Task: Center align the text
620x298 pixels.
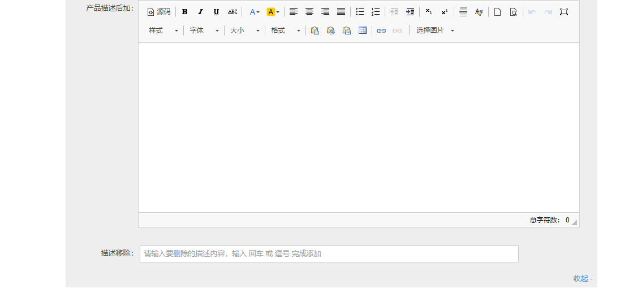Action: (x=309, y=12)
